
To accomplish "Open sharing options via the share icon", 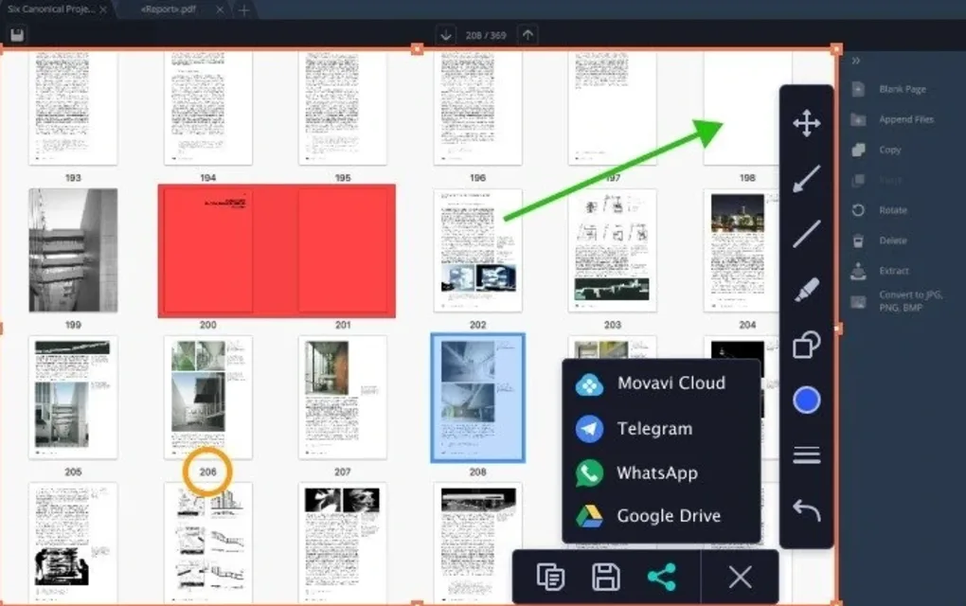I will pyautogui.click(x=662, y=576).
